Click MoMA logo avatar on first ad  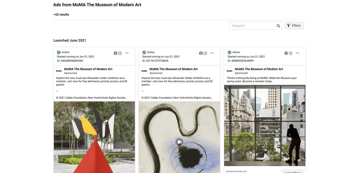point(59,71)
